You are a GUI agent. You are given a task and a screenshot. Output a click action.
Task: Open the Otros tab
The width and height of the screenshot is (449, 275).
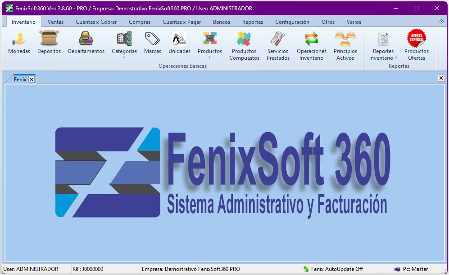pyautogui.click(x=328, y=22)
